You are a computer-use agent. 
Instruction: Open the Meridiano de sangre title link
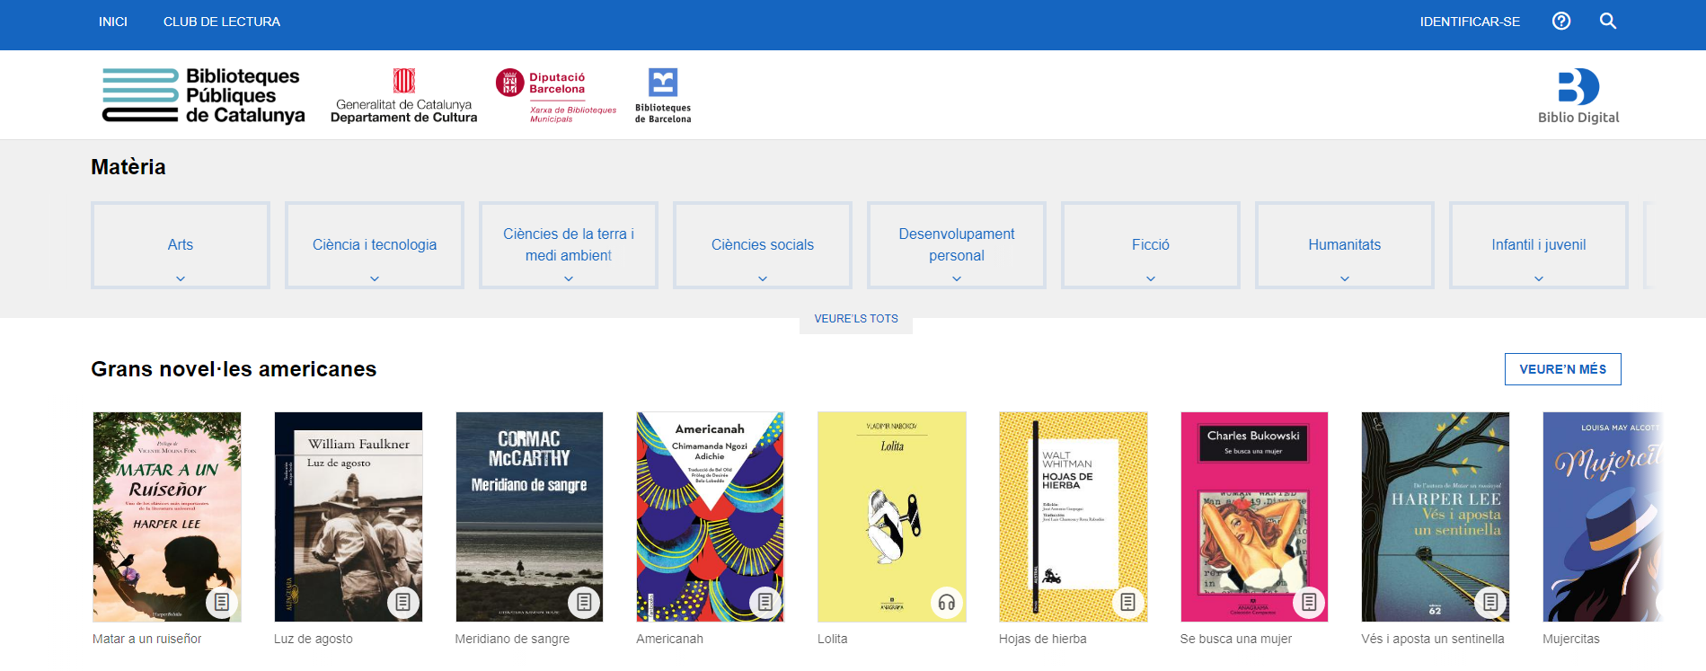512,639
